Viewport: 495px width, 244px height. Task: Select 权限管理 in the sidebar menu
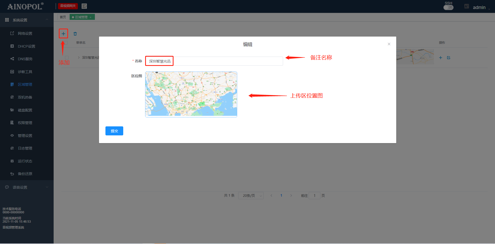point(25,123)
